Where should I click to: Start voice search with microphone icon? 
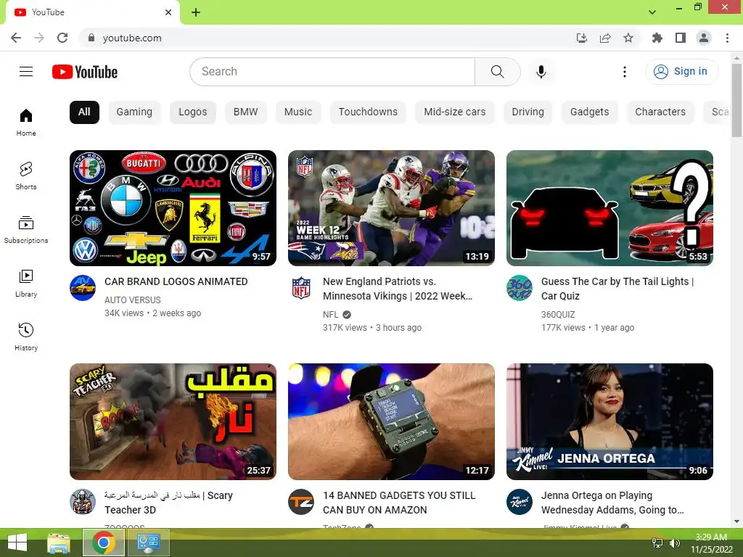click(541, 72)
